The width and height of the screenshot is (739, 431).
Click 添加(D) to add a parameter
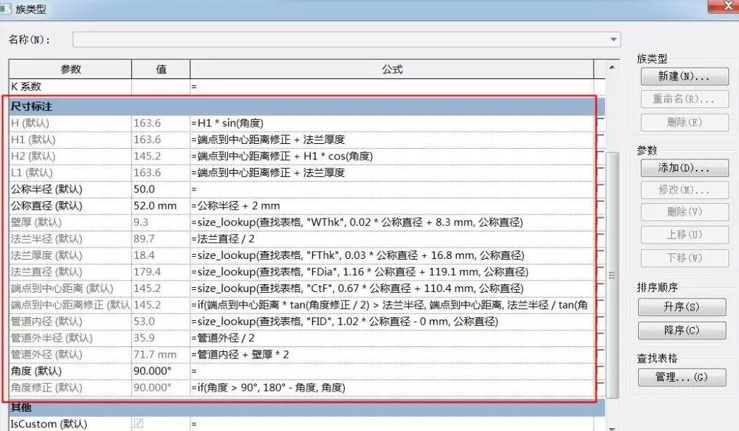pos(683,168)
